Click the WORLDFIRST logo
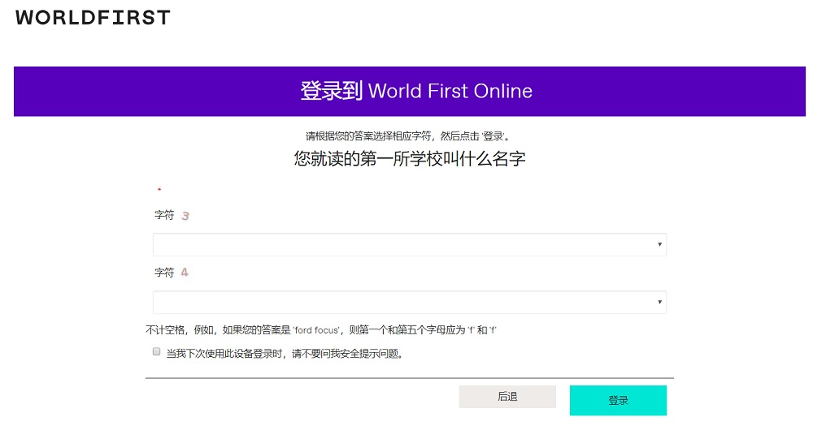Screen dimensions: 813x430 pyautogui.click(x=93, y=18)
